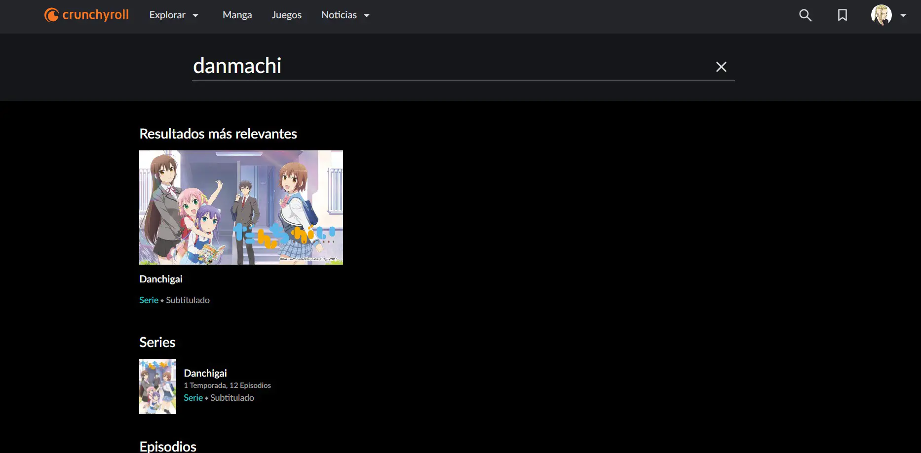Screen dimensions: 921x453
Task: Click the Subtitulado text under top result
Action: pos(188,300)
